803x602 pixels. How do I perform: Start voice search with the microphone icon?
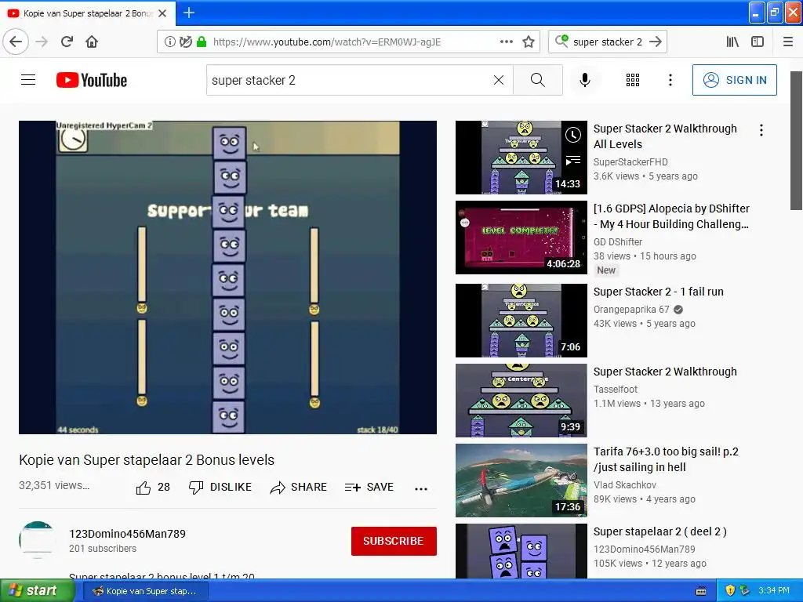point(585,80)
